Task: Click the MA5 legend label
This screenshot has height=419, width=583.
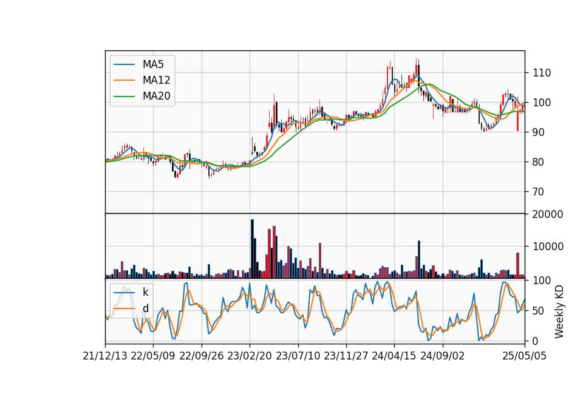Action: (153, 64)
